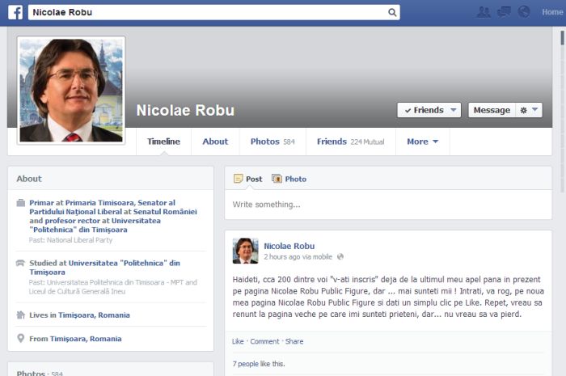This screenshot has width=566, height=376.
Task: Click the search magnifier icon
Action: [392, 13]
